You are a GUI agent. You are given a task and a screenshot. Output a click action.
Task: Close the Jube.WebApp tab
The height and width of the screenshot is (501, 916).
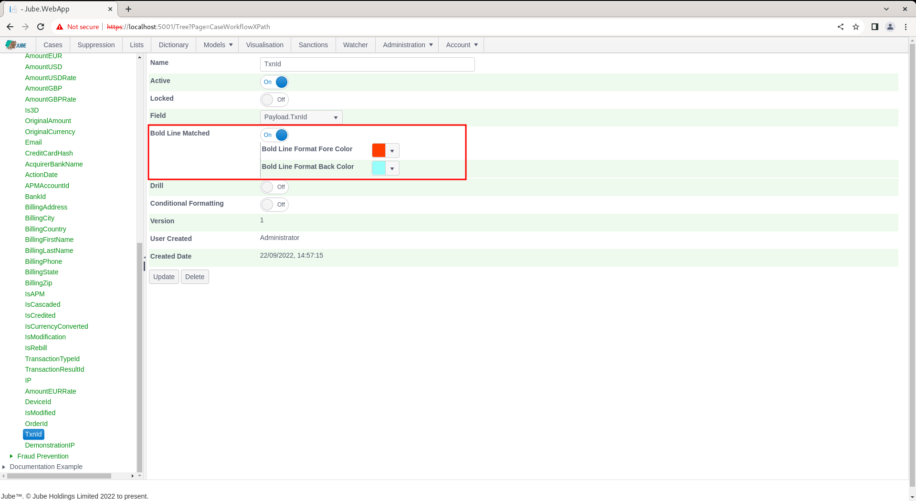pyautogui.click(x=110, y=9)
